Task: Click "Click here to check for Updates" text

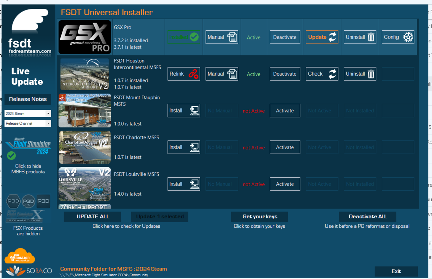Action: point(127,226)
